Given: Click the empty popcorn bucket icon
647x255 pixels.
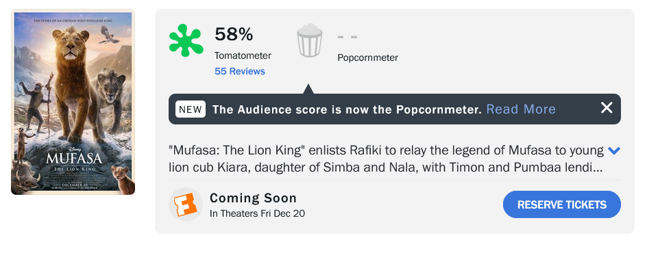Looking at the screenshot, I should (x=310, y=40).
